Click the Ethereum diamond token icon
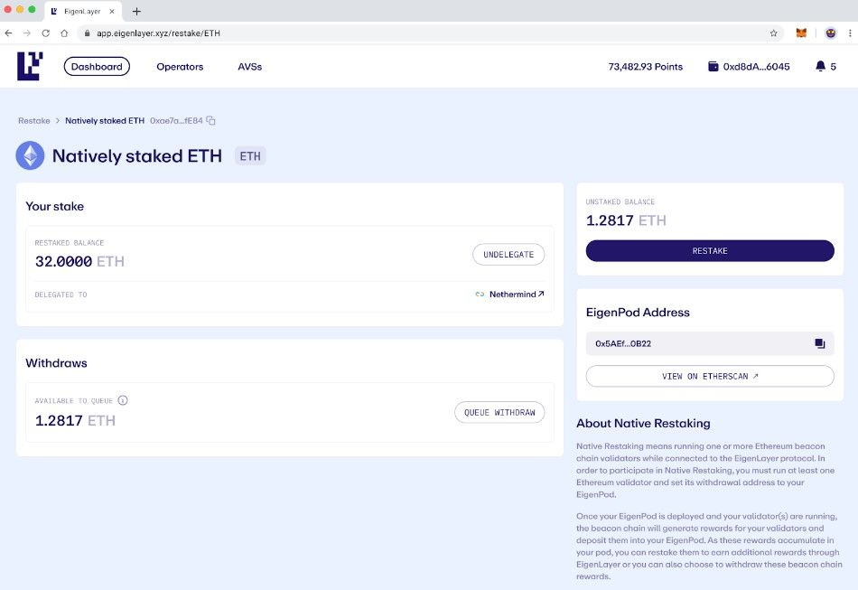This screenshot has height=590, width=858. pyautogui.click(x=30, y=155)
